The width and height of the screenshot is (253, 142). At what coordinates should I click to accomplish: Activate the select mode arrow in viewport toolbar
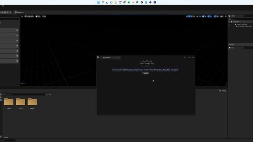click(x=187, y=17)
